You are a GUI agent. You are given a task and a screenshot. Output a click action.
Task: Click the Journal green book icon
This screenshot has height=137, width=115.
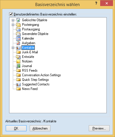pos(18,66)
